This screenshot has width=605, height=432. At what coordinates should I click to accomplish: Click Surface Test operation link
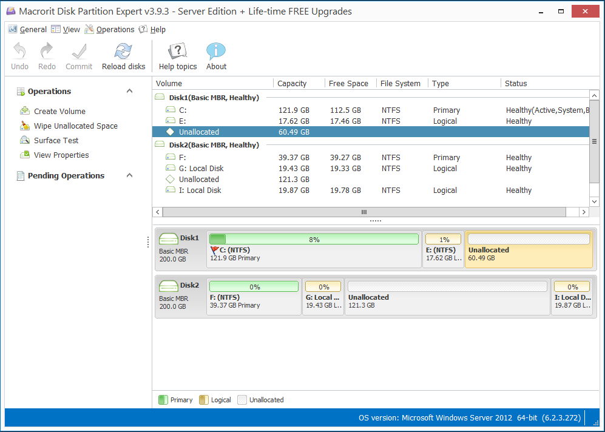click(56, 140)
